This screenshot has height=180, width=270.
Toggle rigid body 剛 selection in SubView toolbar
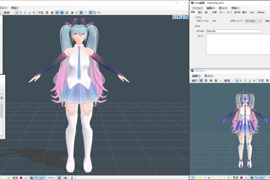(x=216, y=81)
